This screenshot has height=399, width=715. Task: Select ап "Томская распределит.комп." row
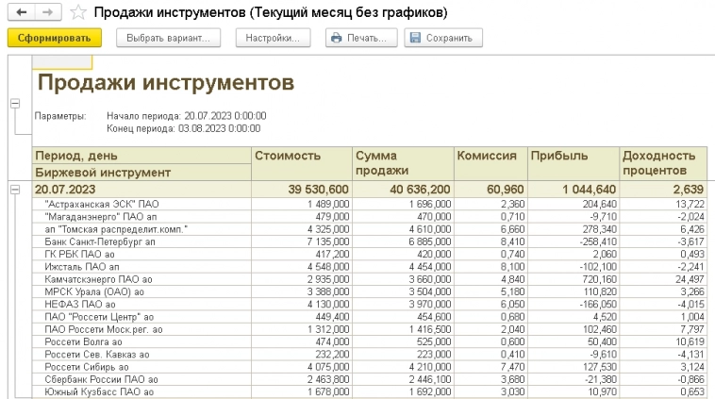(x=370, y=229)
